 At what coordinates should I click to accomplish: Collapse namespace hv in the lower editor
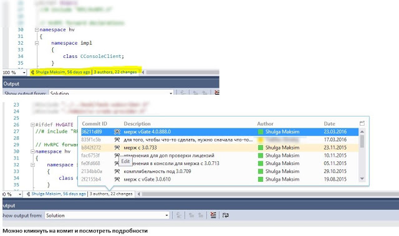[x=32, y=151]
